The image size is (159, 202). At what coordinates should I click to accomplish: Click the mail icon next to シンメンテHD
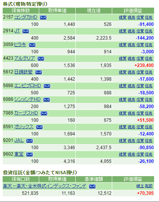click(x=47, y=100)
